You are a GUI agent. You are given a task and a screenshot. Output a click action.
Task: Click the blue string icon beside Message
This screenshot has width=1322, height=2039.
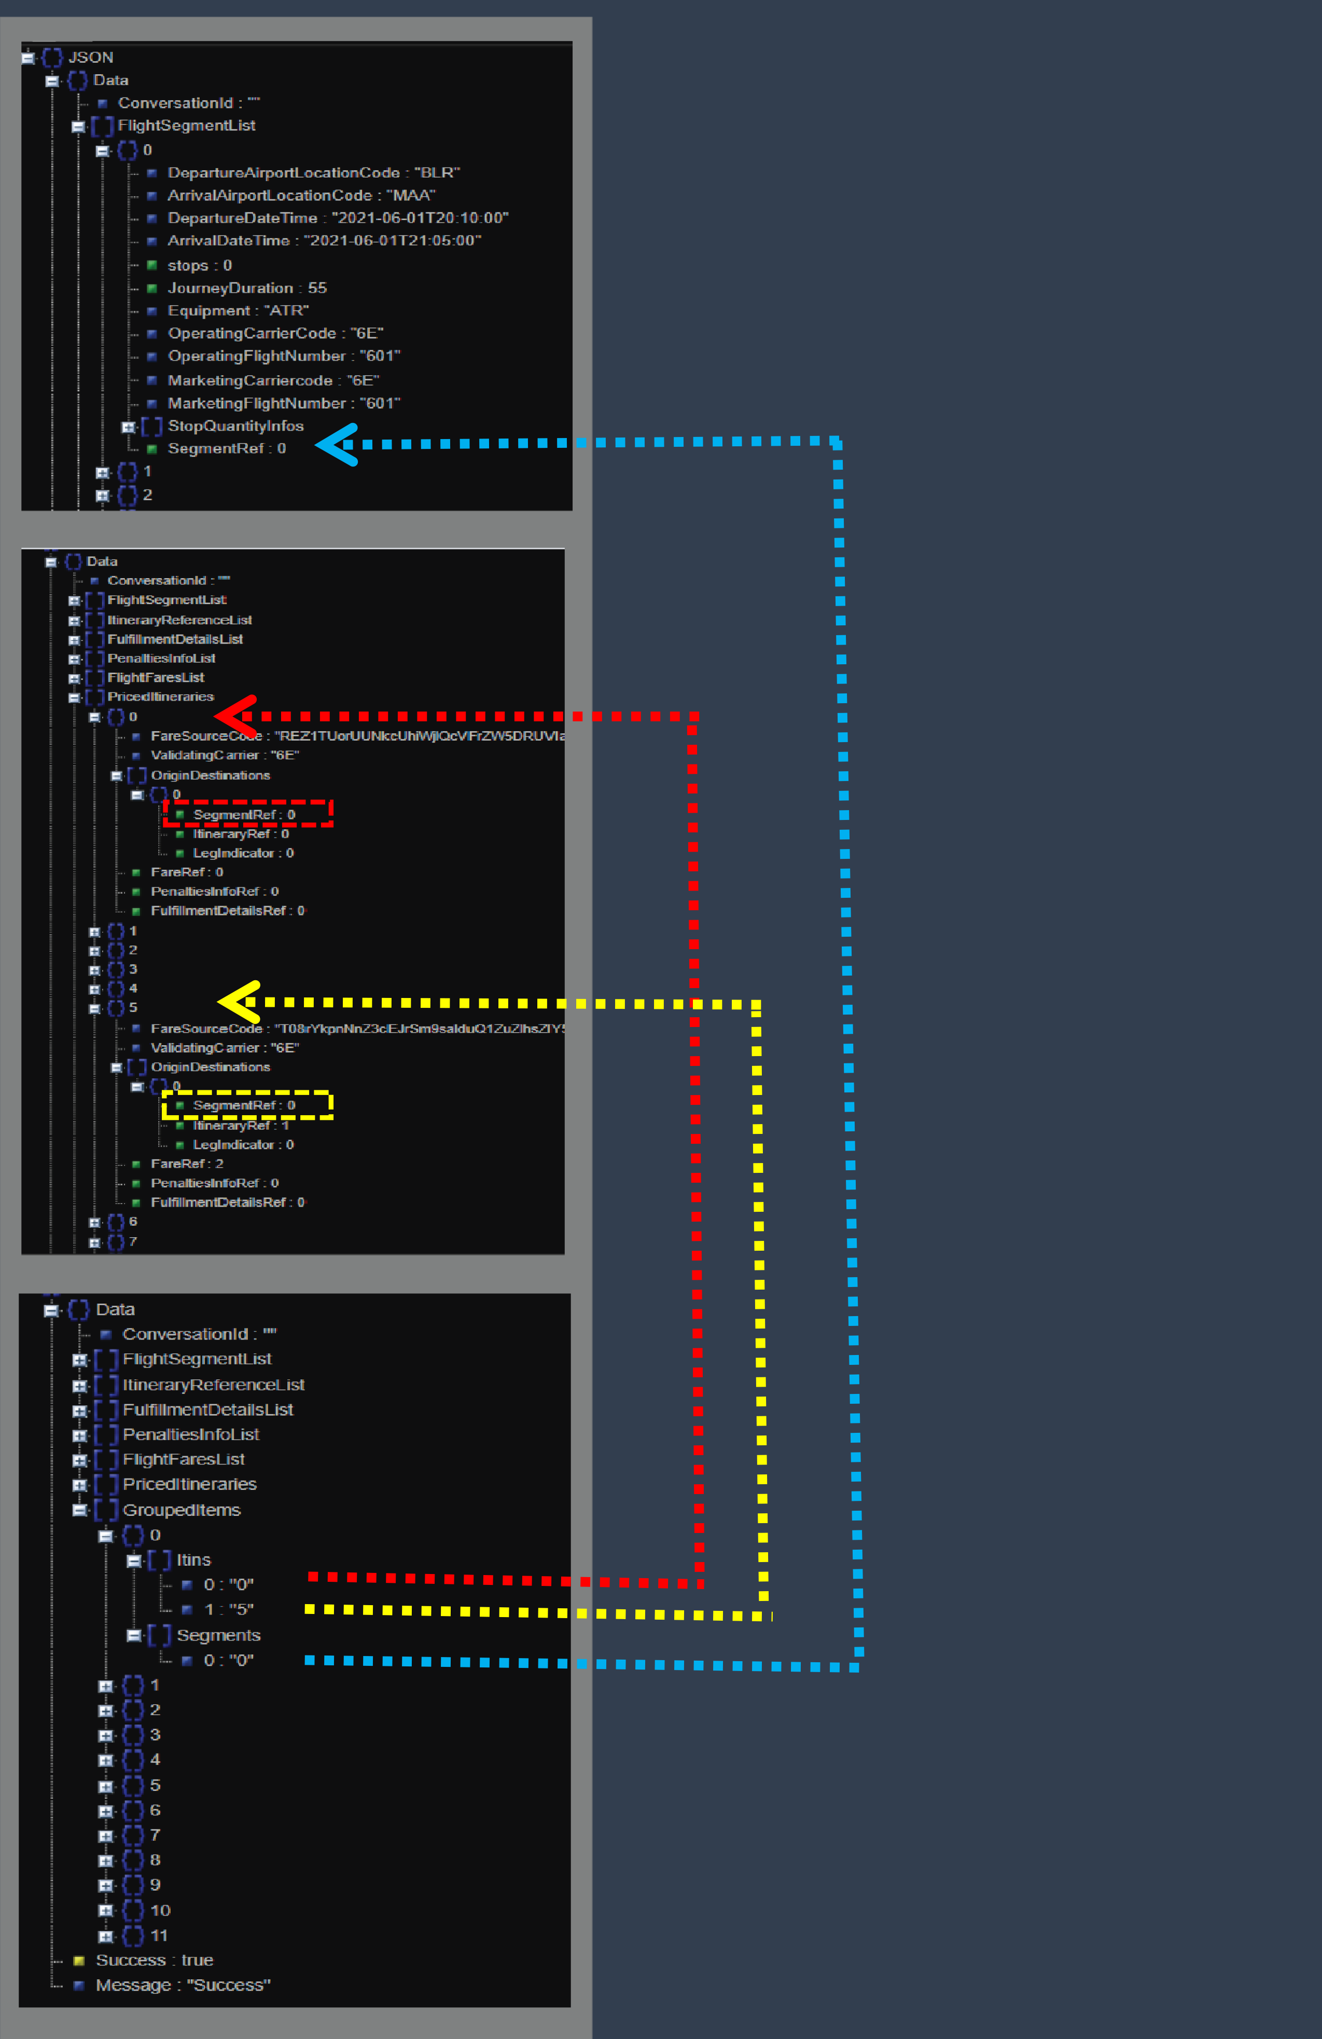point(79,1985)
